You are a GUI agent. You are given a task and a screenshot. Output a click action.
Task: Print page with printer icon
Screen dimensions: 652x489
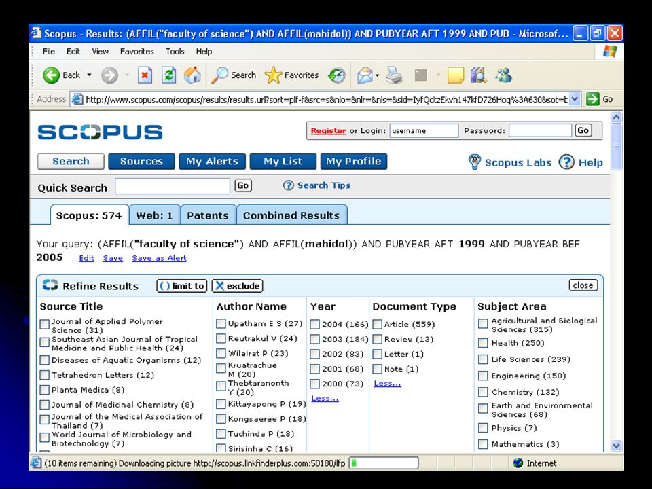[394, 75]
